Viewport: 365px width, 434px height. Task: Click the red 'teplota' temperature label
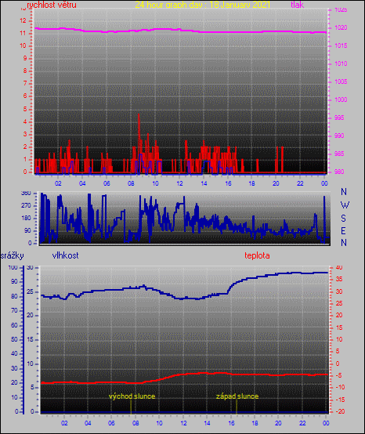257,255
